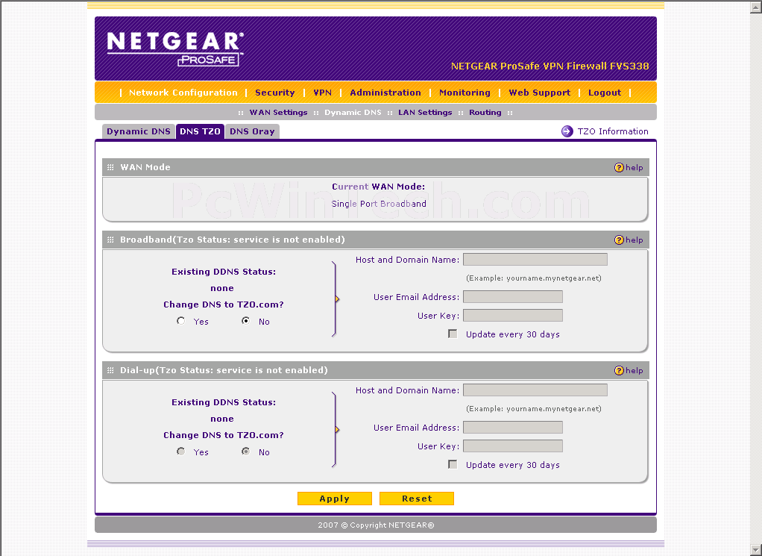The width and height of the screenshot is (762, 556).
Task: Click the Apply button
Action: 334,499
